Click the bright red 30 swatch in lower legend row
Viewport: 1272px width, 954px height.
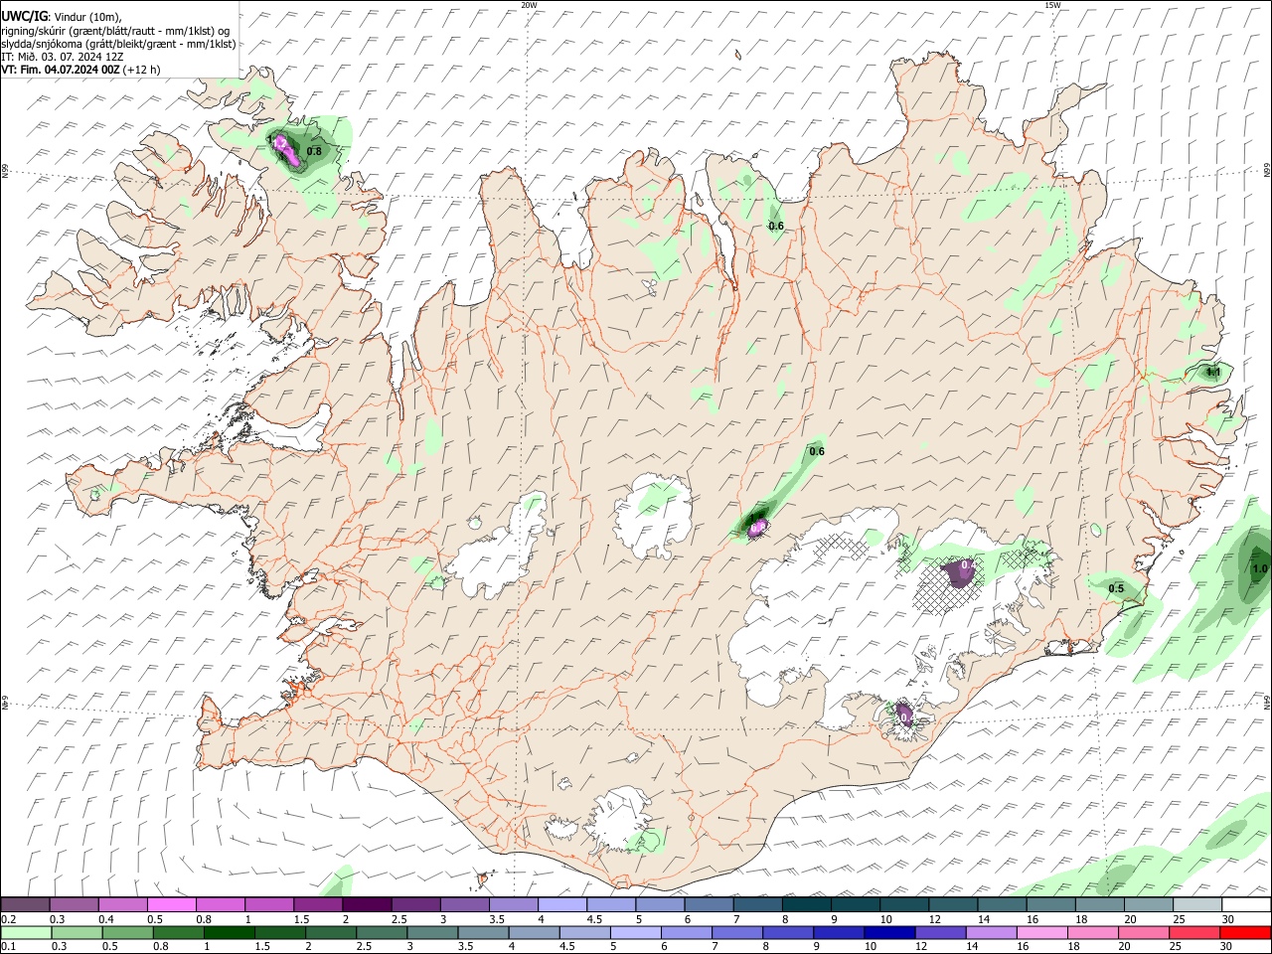coord(1246,932)
